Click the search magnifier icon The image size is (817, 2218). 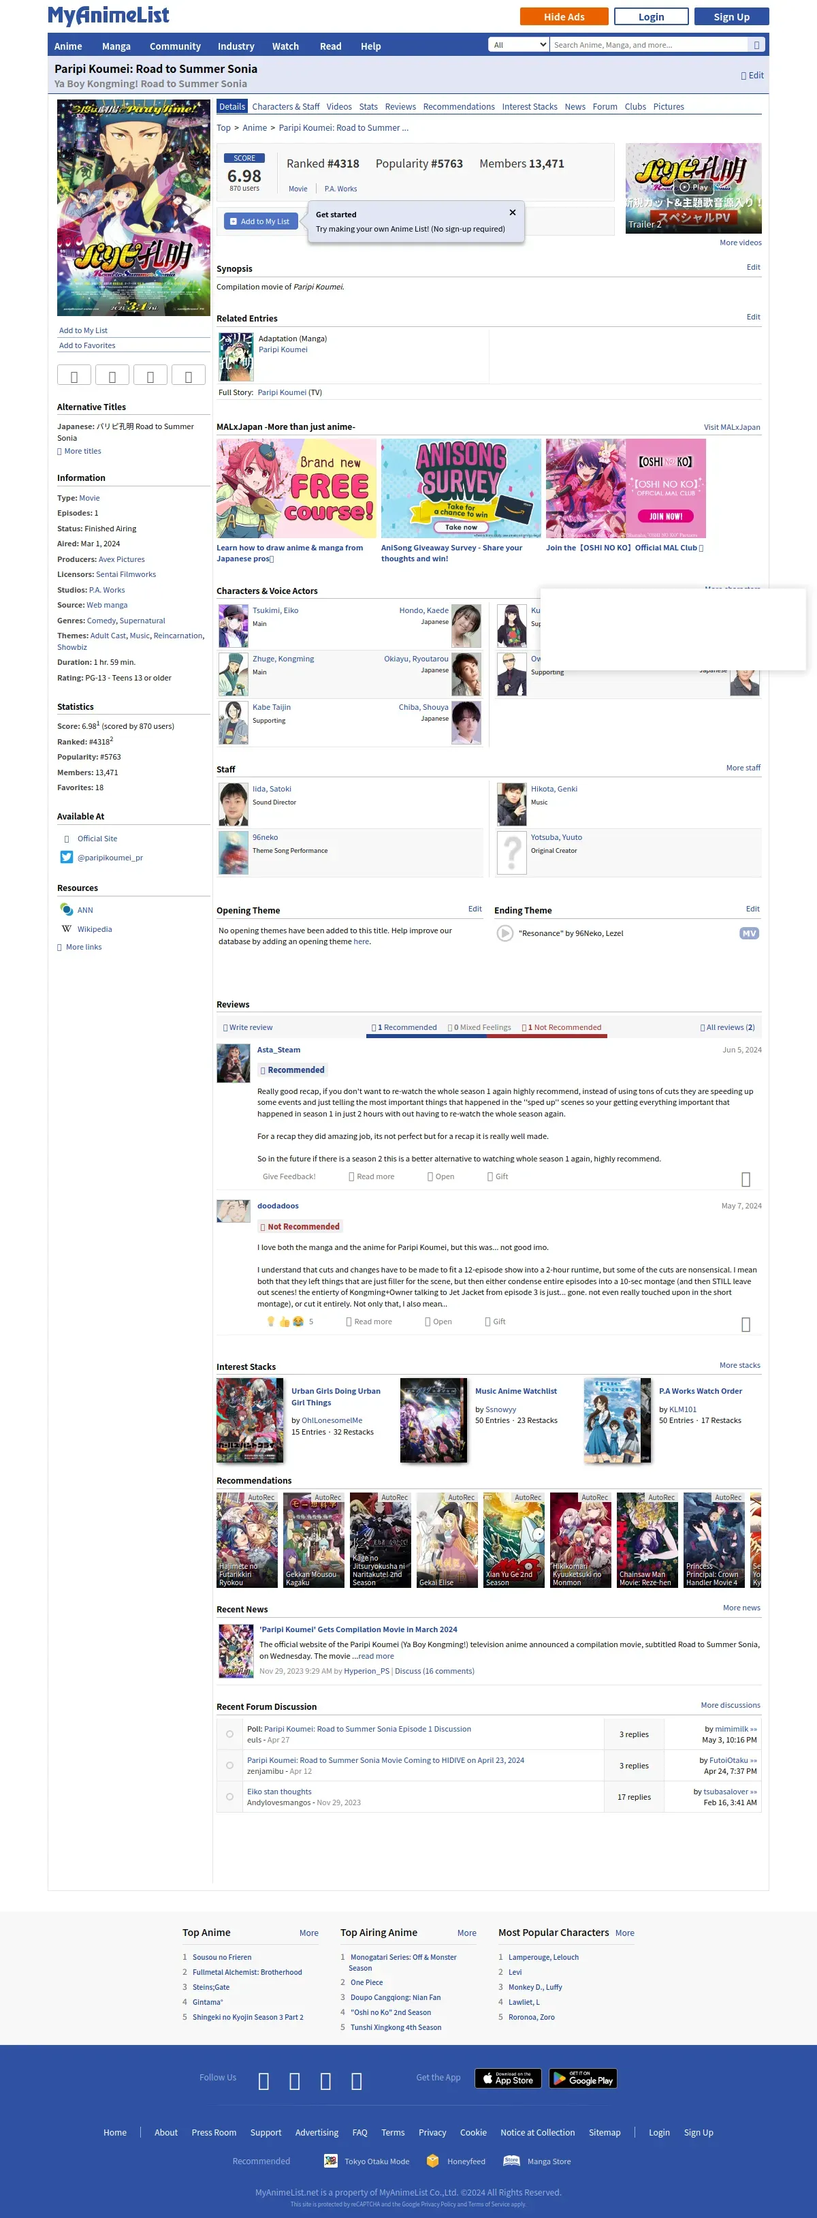pyautogui.click(x=756, y=45)
